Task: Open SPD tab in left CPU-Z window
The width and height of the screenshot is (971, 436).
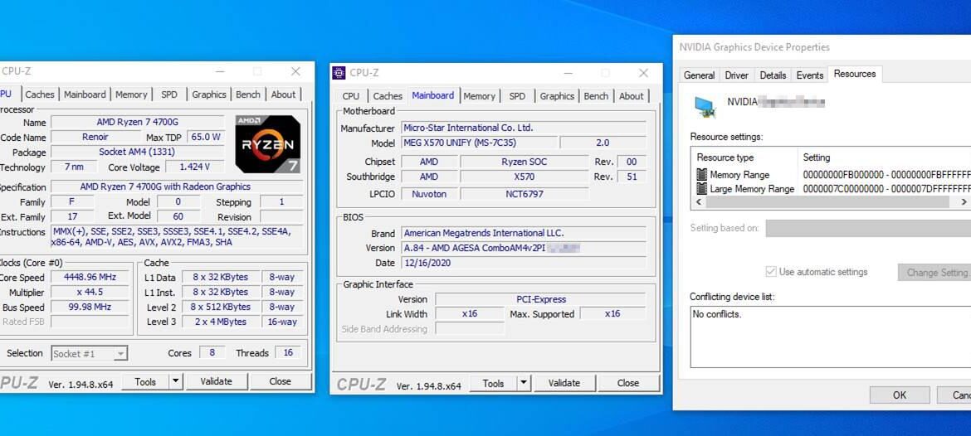Action: point(169,94)
